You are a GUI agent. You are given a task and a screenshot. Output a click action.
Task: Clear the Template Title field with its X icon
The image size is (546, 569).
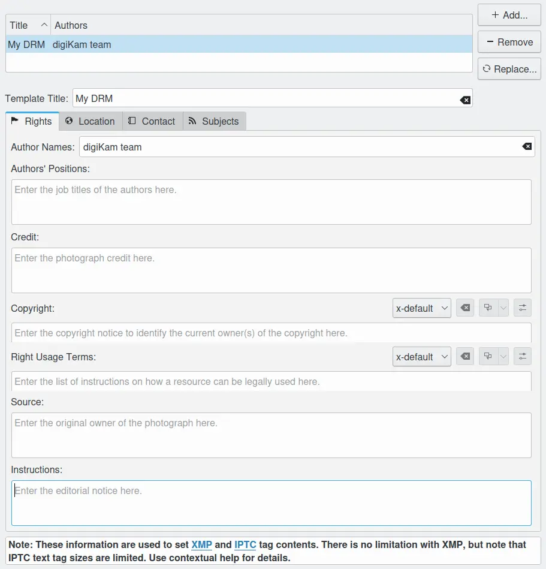point(465,100)
